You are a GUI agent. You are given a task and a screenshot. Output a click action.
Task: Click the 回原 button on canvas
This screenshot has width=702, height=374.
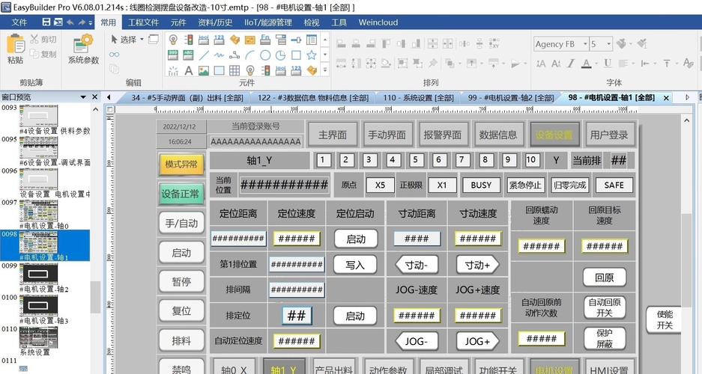coord(605,278)
